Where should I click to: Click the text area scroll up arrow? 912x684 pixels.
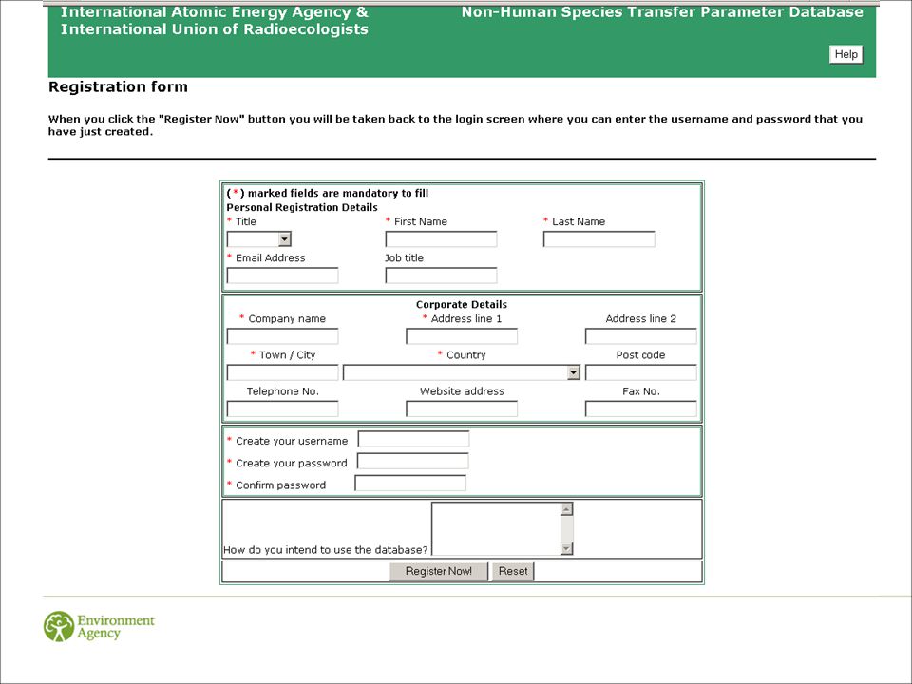[x=566, y=509]
